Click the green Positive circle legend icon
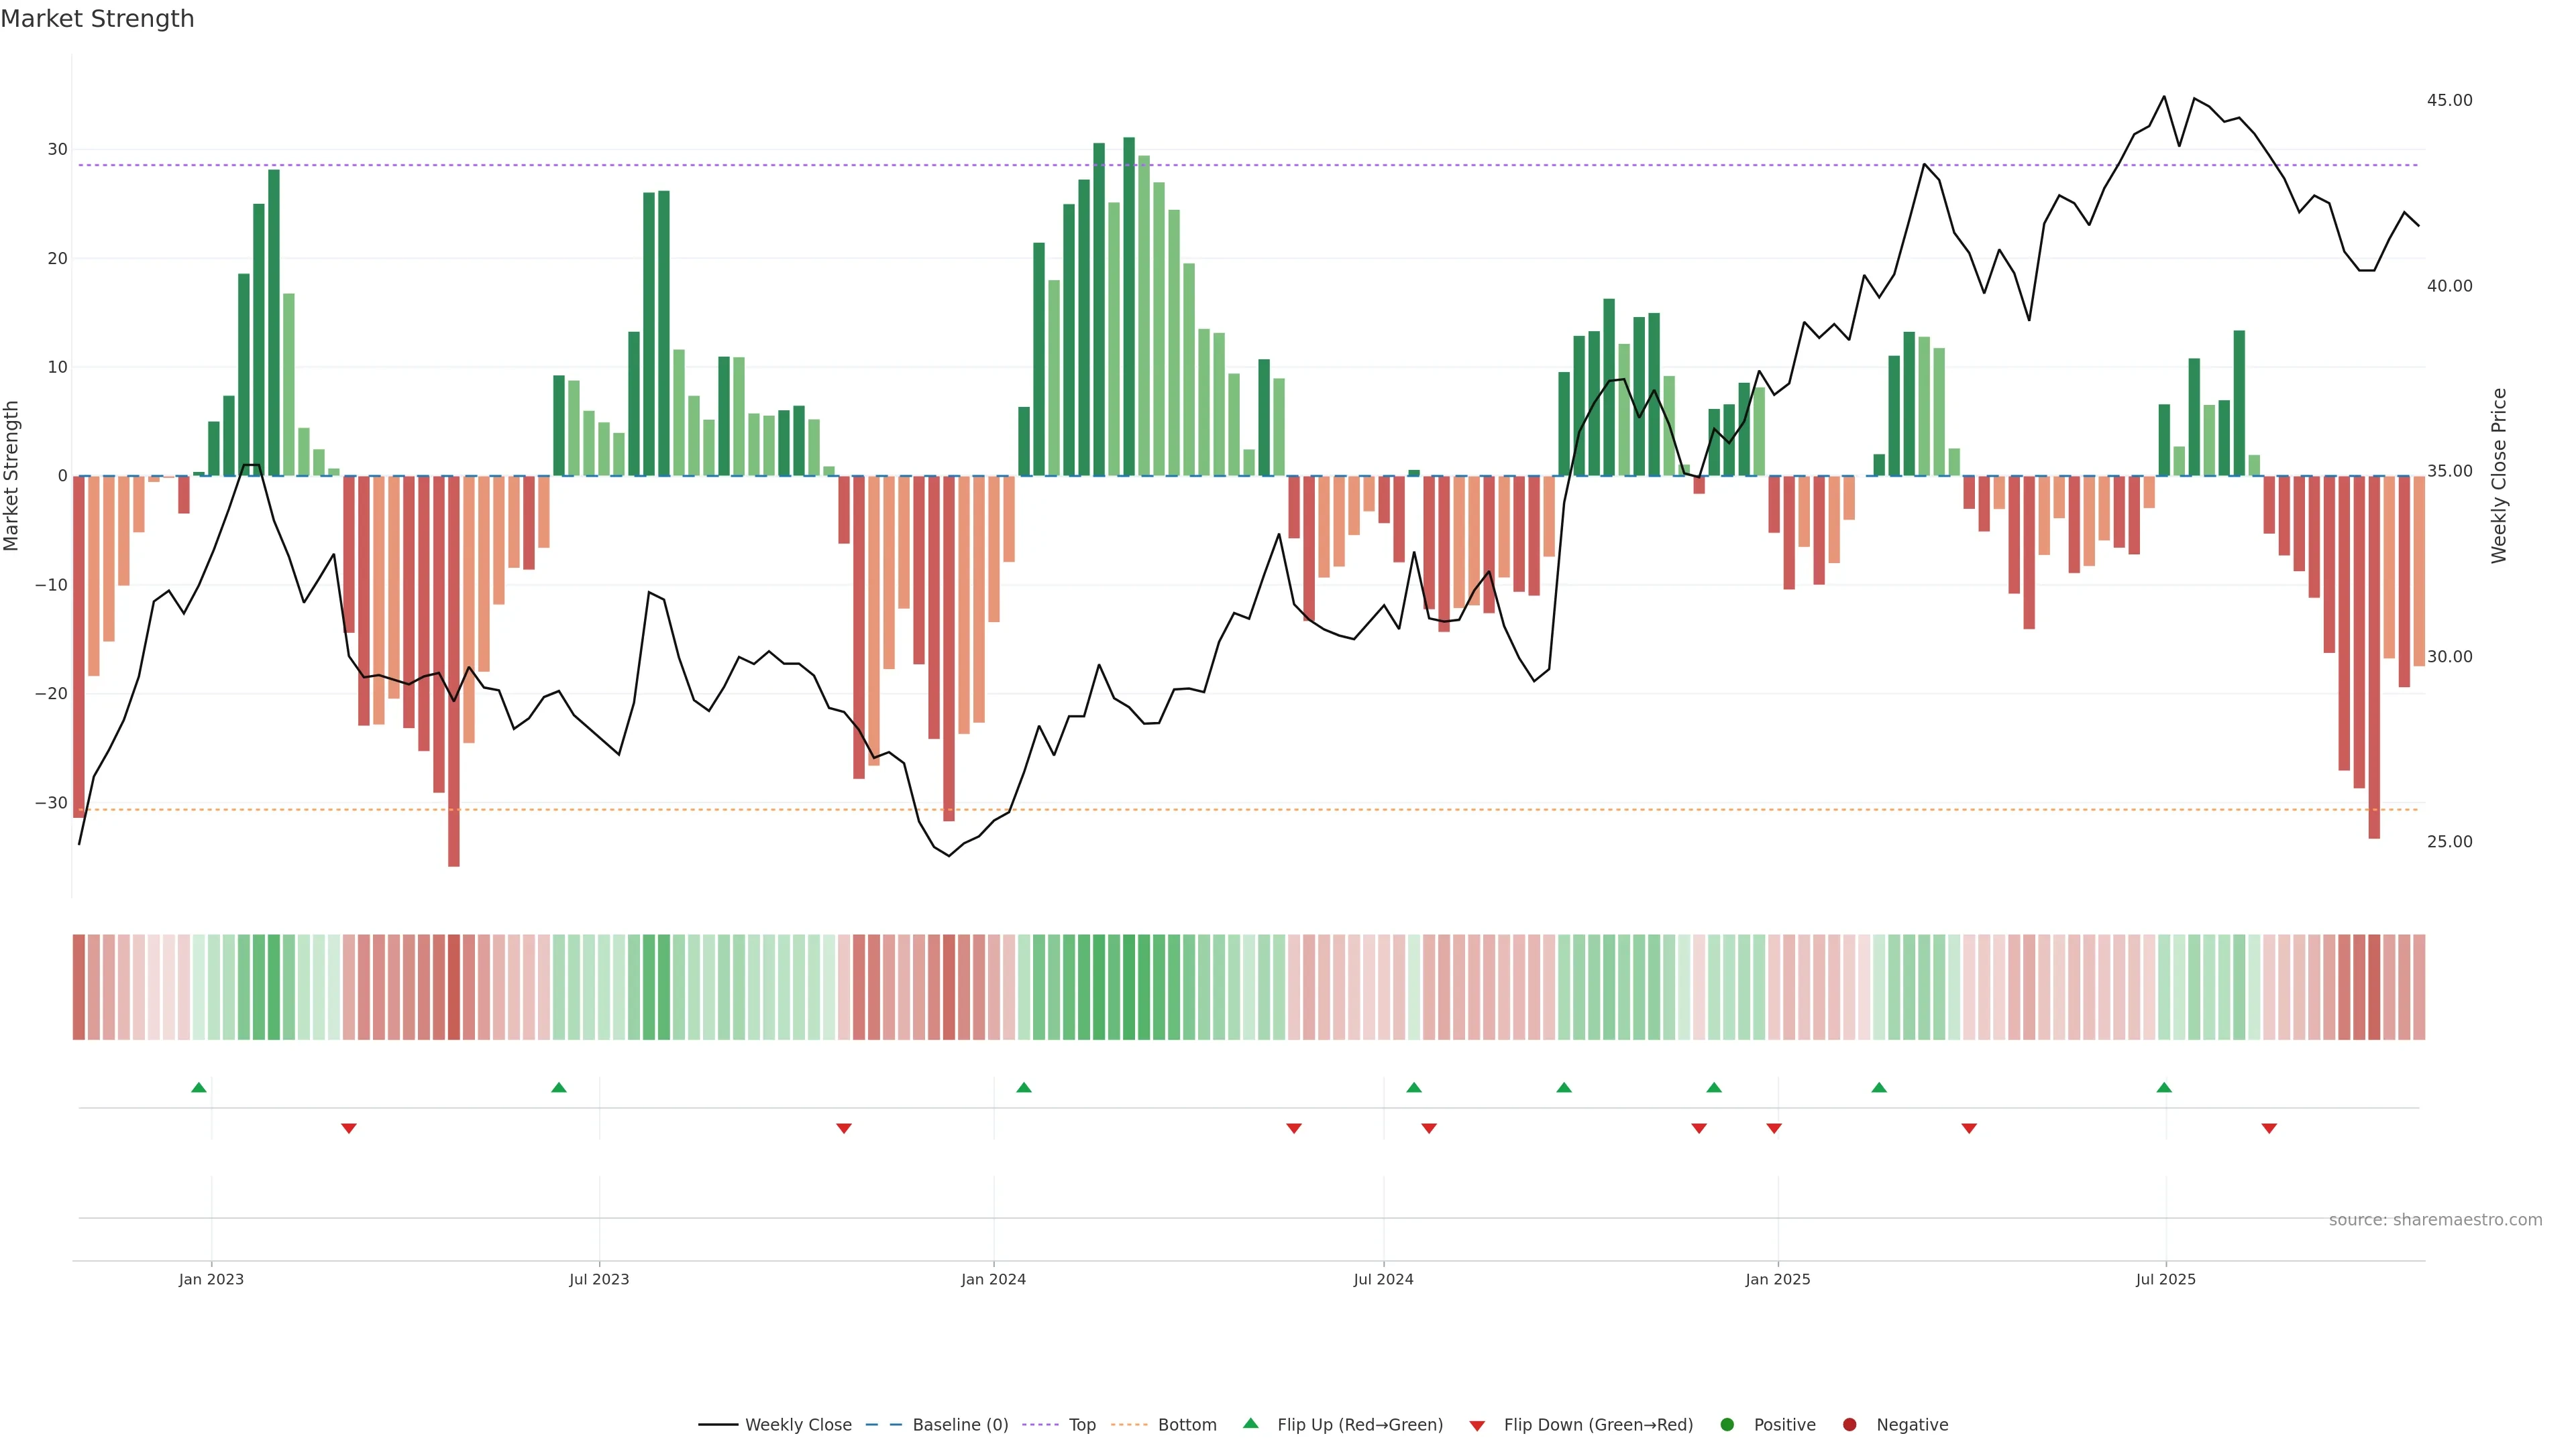The width and height of the screenshot is (2576, 1448). (x=1727, y=1425)
